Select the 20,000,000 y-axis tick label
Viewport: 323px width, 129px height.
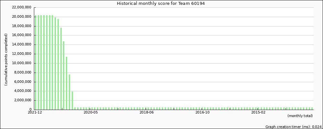(21, 17)
